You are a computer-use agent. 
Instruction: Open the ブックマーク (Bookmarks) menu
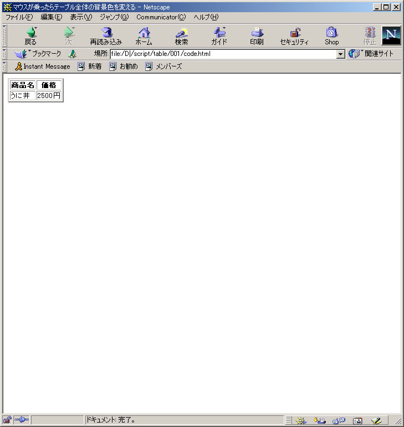(x=38, y=54)
